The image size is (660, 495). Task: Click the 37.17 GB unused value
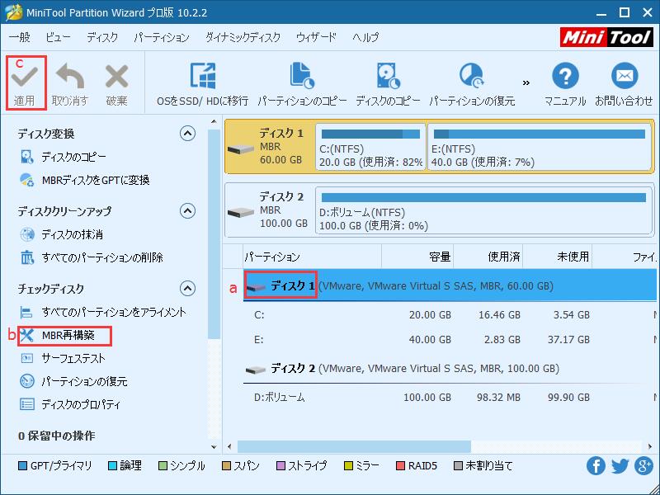(x=568, y=340)
